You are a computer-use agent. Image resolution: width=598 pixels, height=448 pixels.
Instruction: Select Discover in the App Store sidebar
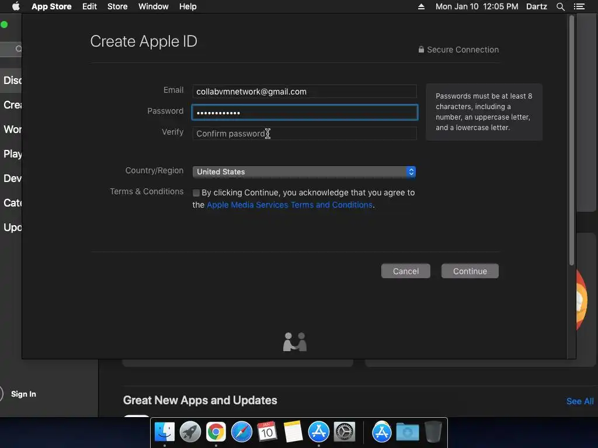[11, 80]
